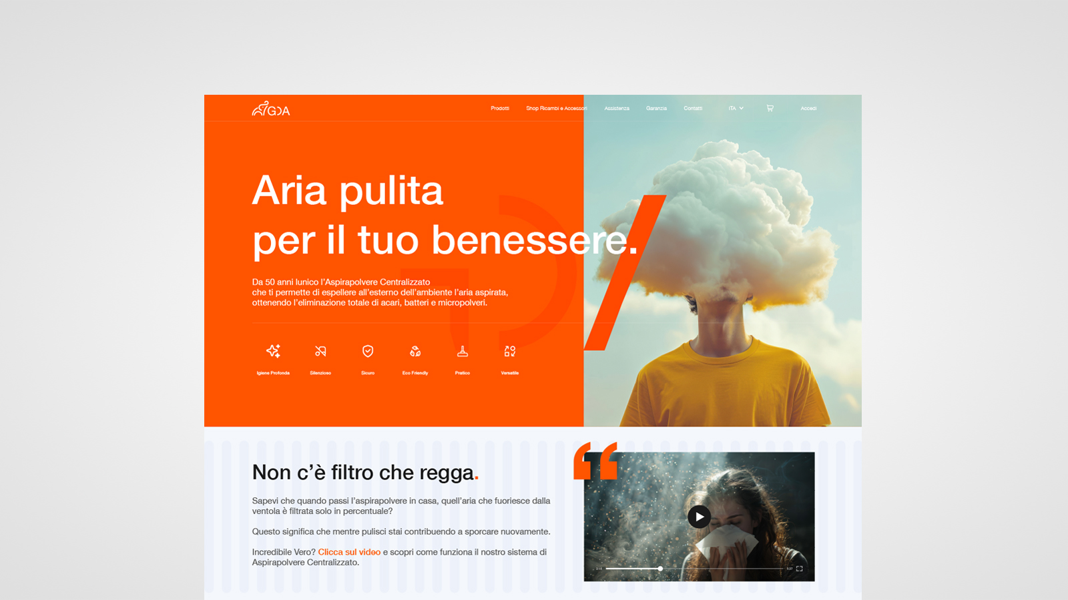The width and height of the screenshot is (1068, 600).
Task: Click the 'Aria pulita' hero headline
Action: pyautogui.click(x=347, y=191)
